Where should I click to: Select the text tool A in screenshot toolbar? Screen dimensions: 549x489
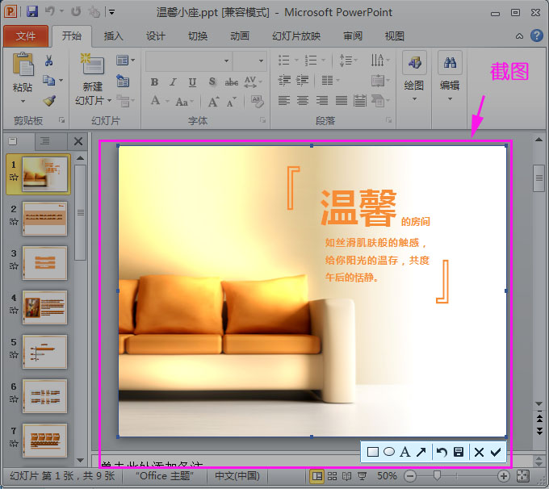(x=404, y=452)
